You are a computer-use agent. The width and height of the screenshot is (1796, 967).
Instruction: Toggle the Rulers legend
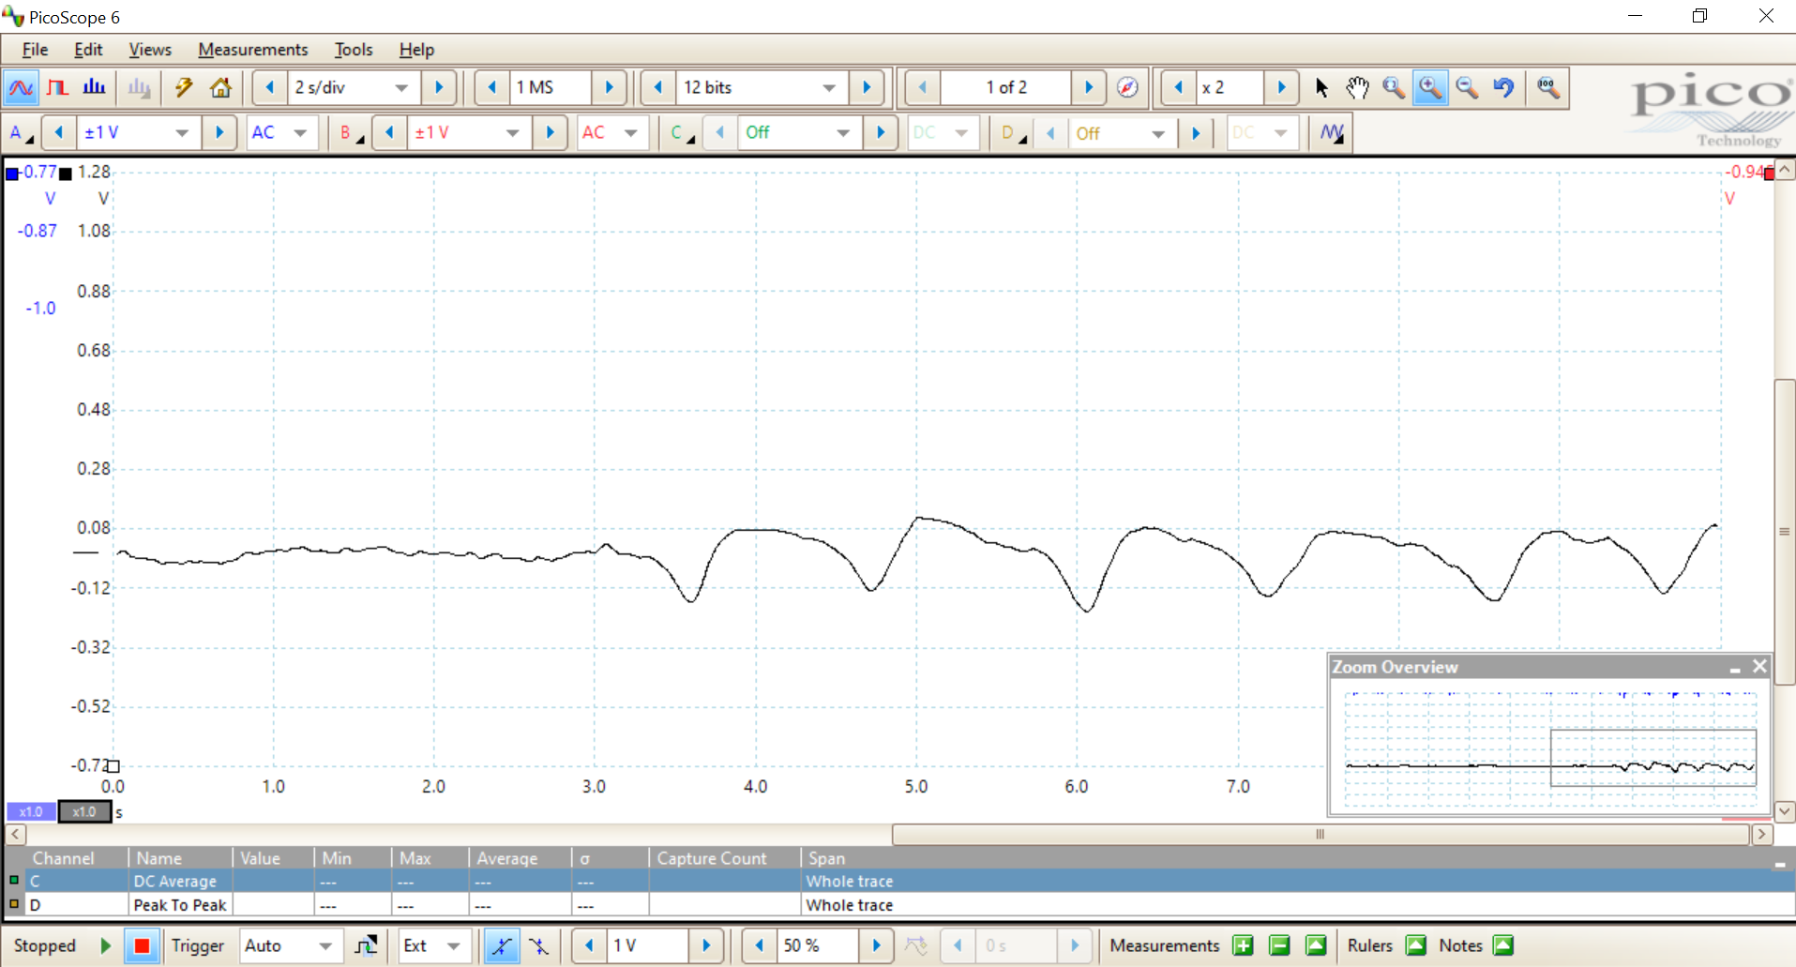click(x=1416, y=945)
